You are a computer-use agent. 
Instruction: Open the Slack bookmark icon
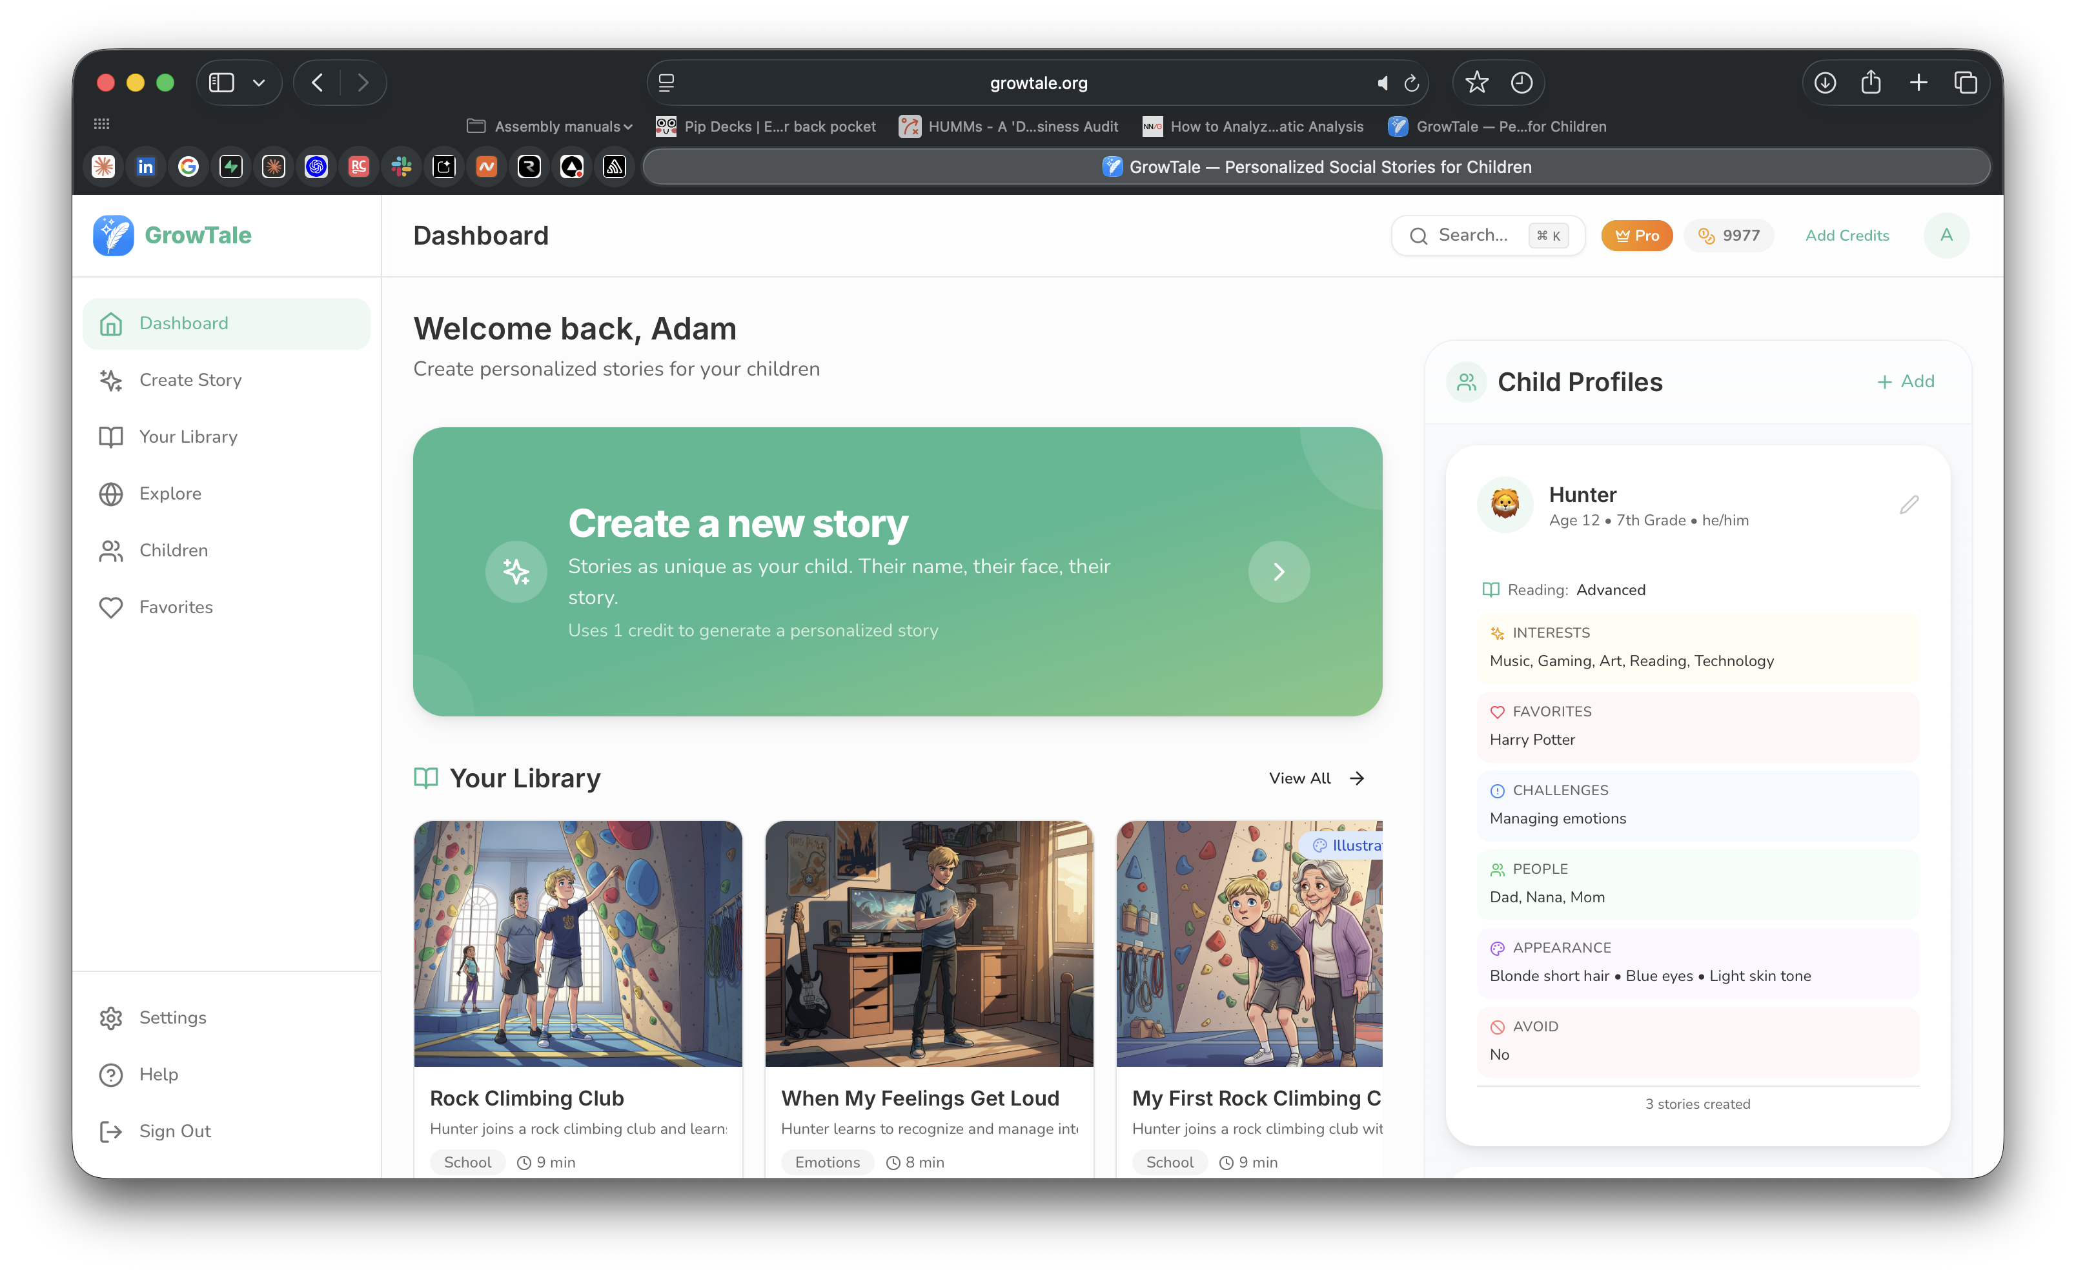(x=401, y=166)
